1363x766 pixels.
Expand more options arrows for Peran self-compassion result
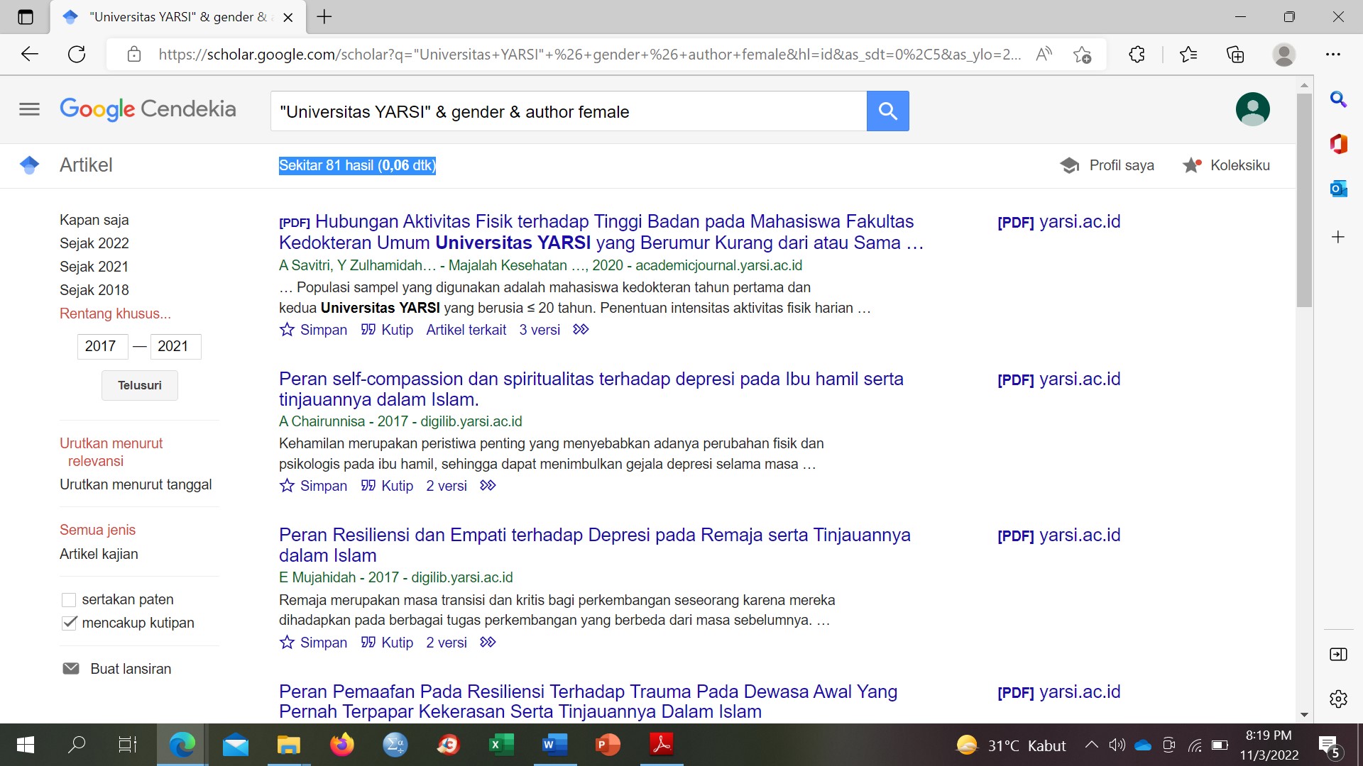[x=488, y=486]
